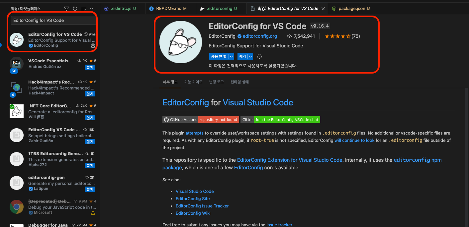Click the Gitter chat badge
Image resolution: width=469 pixels, height=227 pixels.
(280, 120)
